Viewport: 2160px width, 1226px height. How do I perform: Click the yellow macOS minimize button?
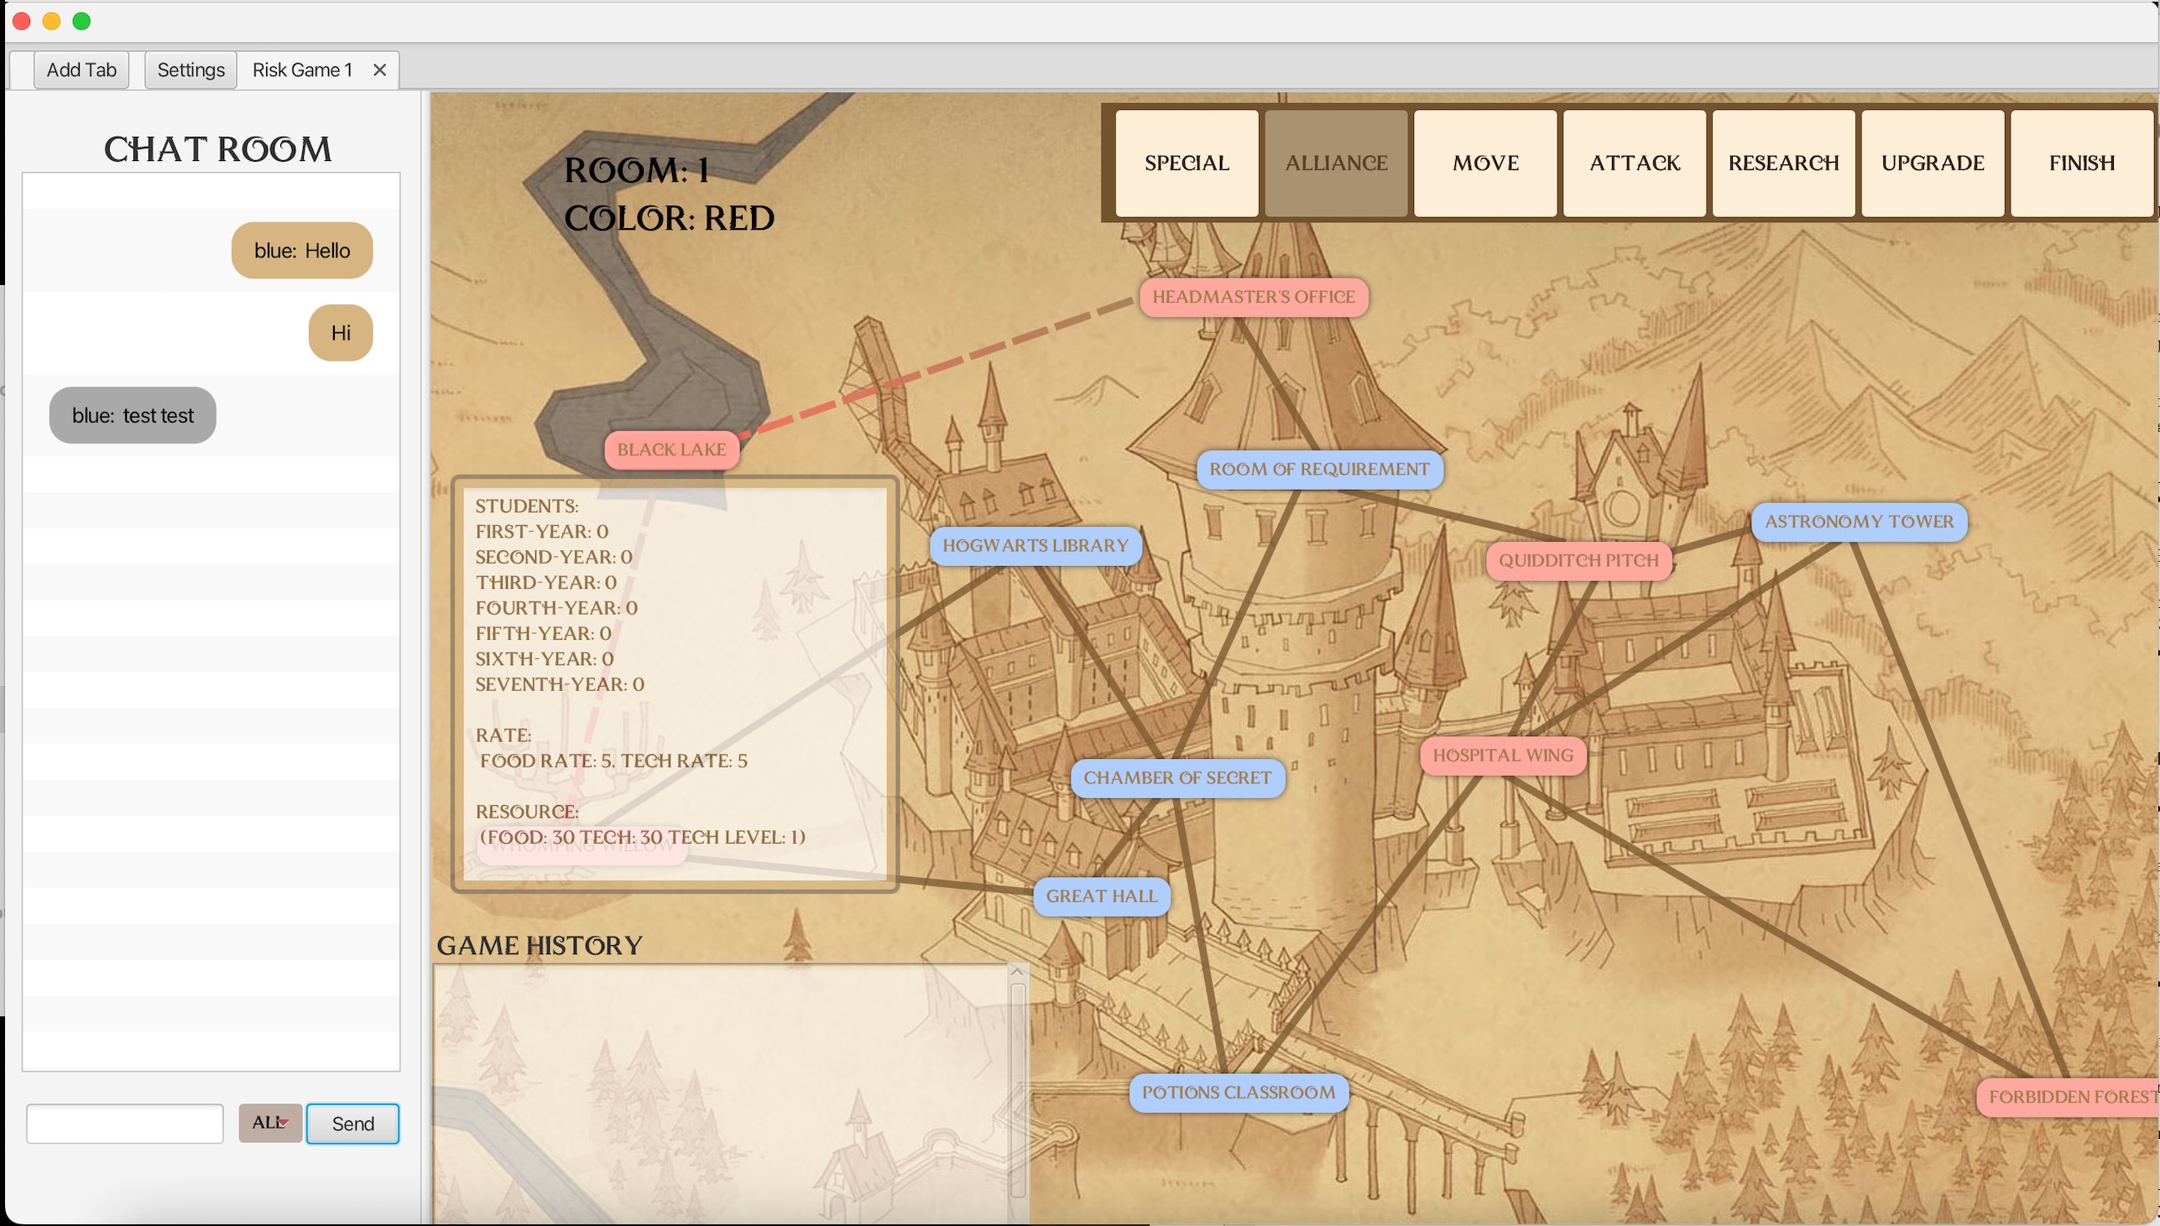[x=51, y=21]
